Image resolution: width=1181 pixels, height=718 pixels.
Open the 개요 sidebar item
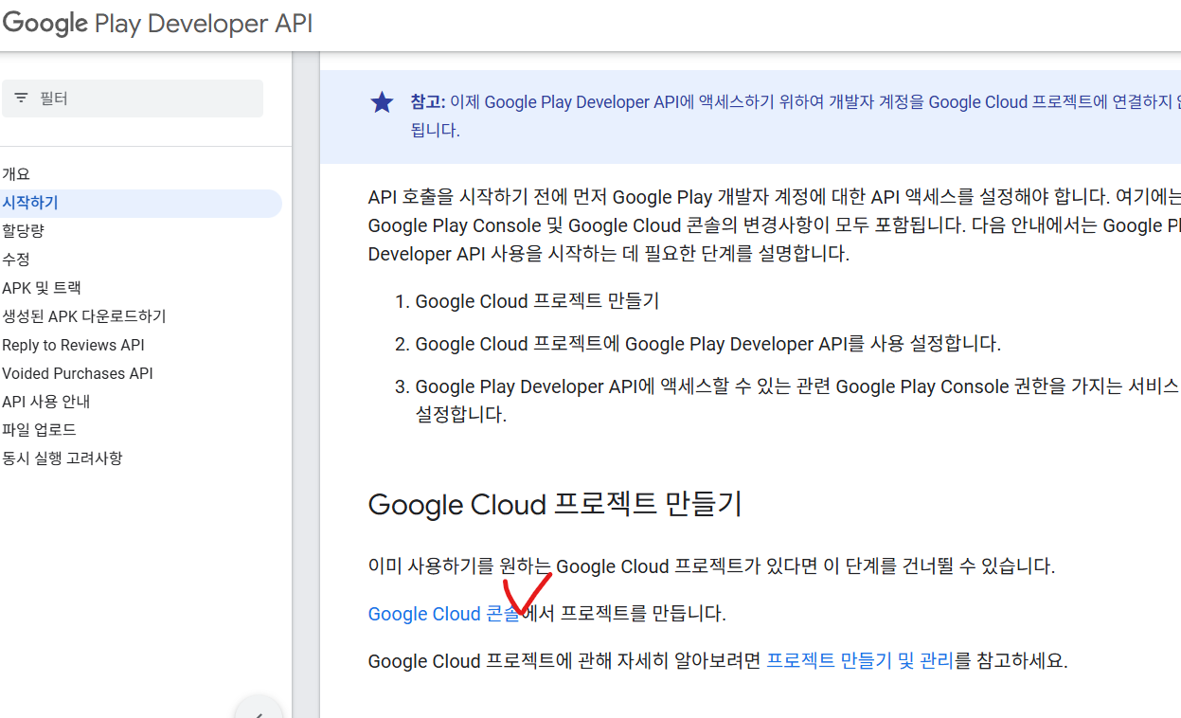(16, 174)
